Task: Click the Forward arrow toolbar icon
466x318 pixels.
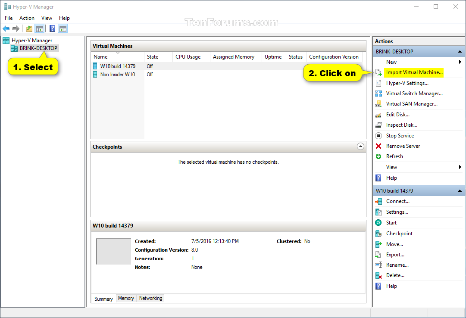Action: (x=16, y=28)
